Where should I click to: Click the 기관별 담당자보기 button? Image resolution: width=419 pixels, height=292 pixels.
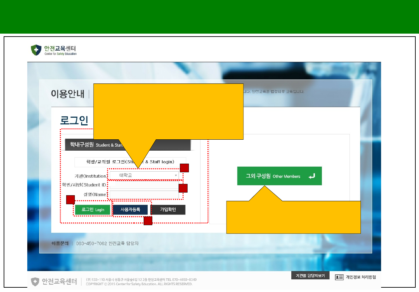pos(310,276)
